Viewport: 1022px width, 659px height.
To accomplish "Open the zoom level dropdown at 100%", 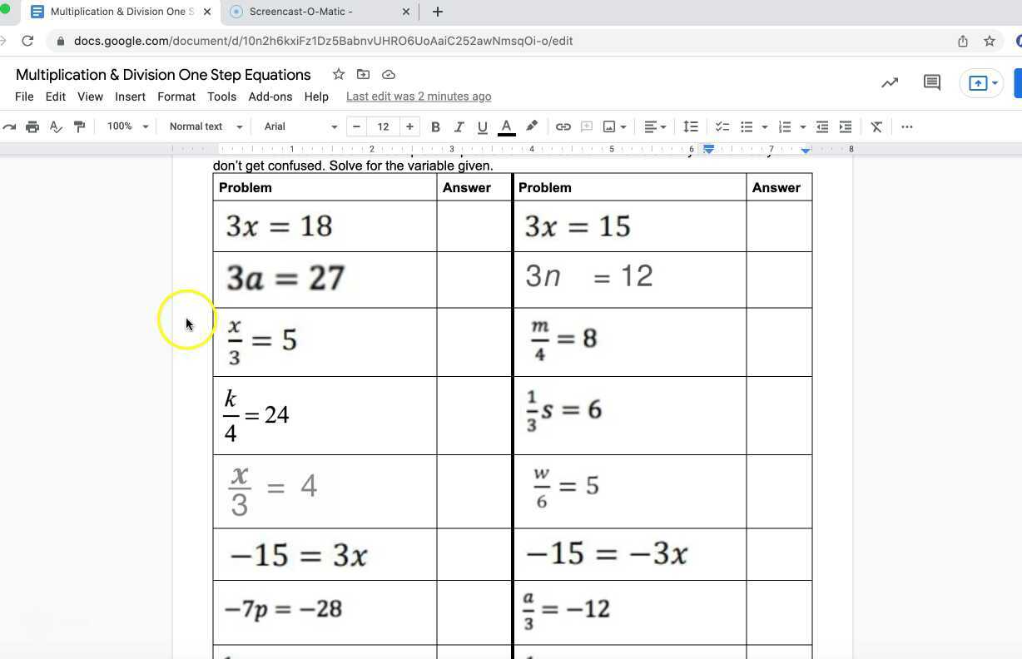I will pyautogui.click(x=127, y=126).
